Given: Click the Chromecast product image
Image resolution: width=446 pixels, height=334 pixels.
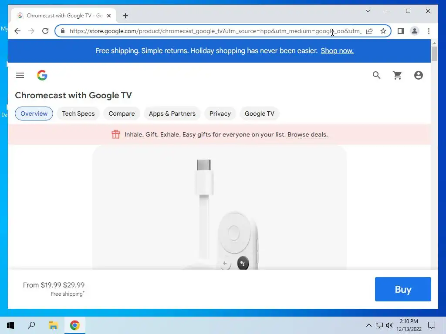Looking at the screenshot, I should tap(220, 207).
